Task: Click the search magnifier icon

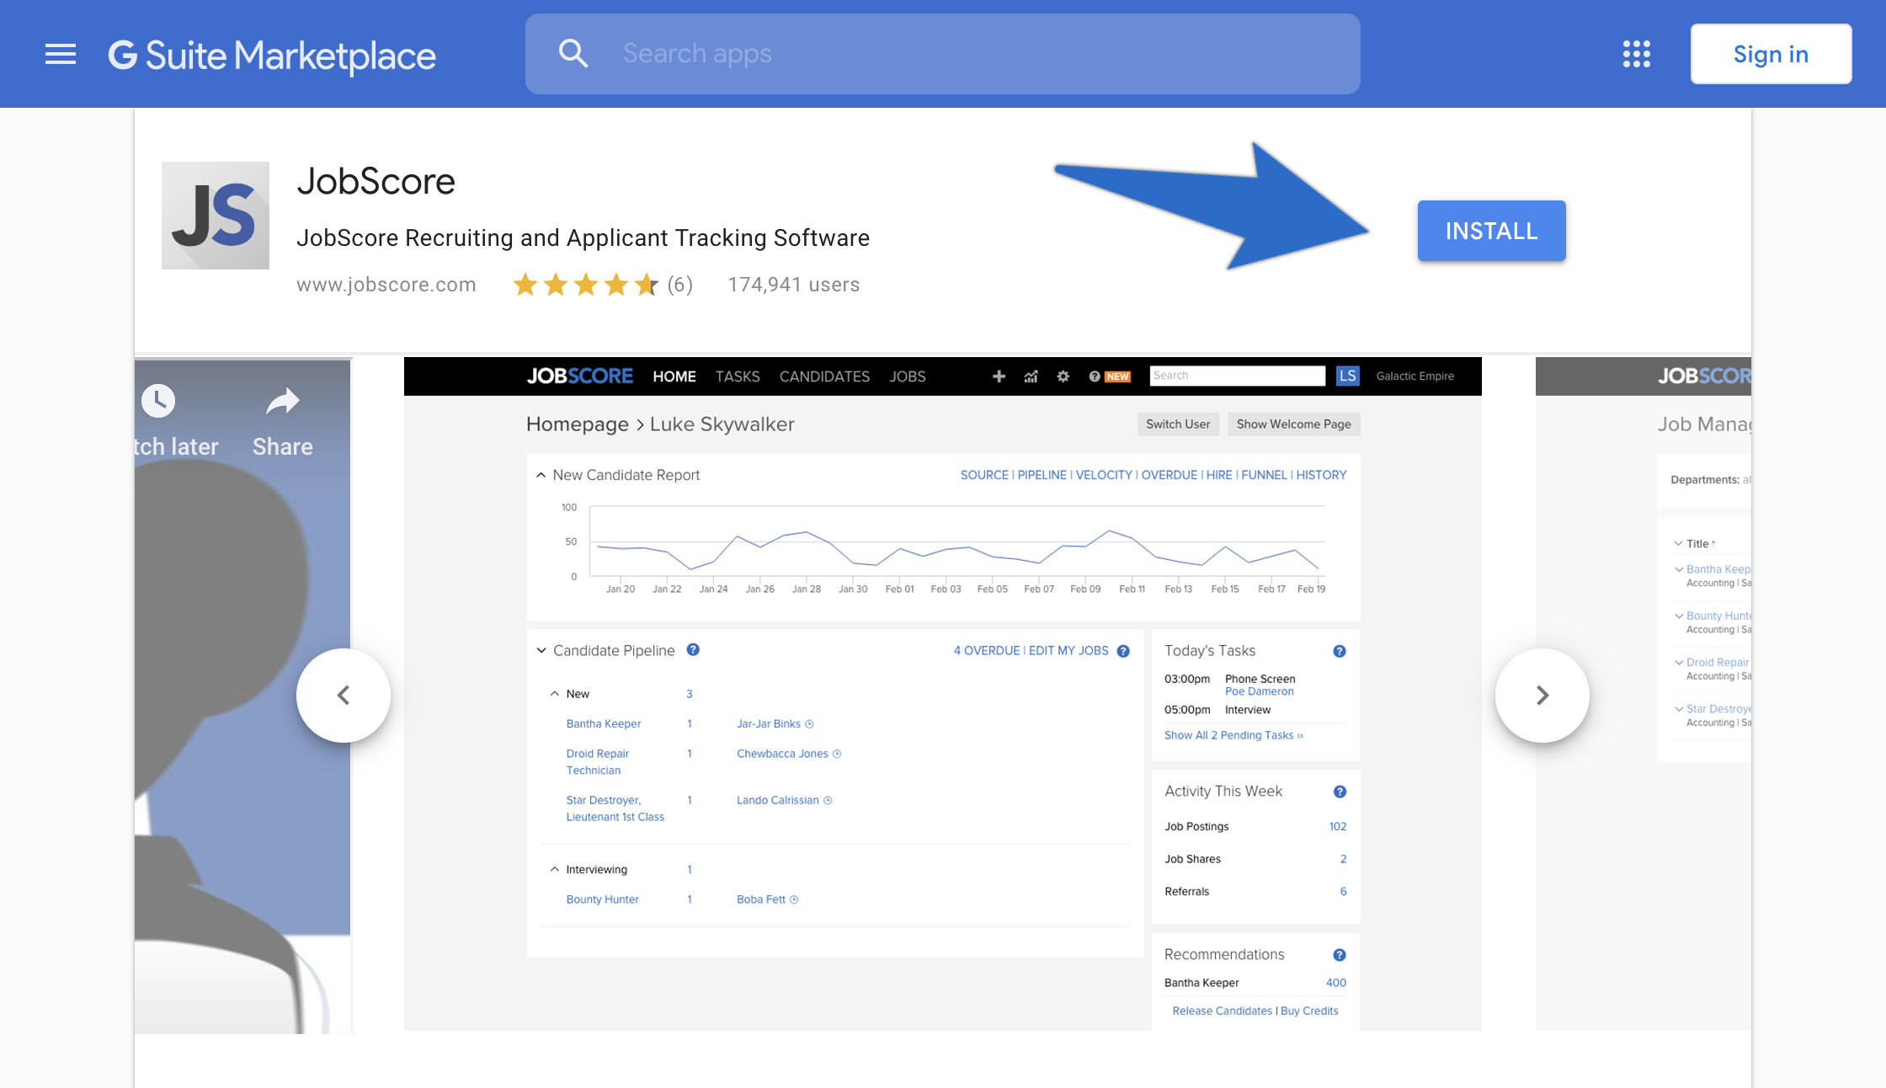Action: pos(573,53)
